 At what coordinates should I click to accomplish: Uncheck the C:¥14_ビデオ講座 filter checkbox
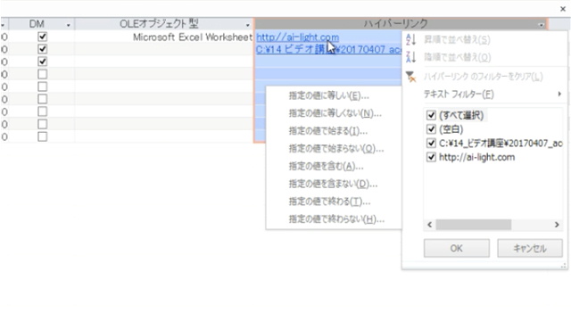coord(431,144)
